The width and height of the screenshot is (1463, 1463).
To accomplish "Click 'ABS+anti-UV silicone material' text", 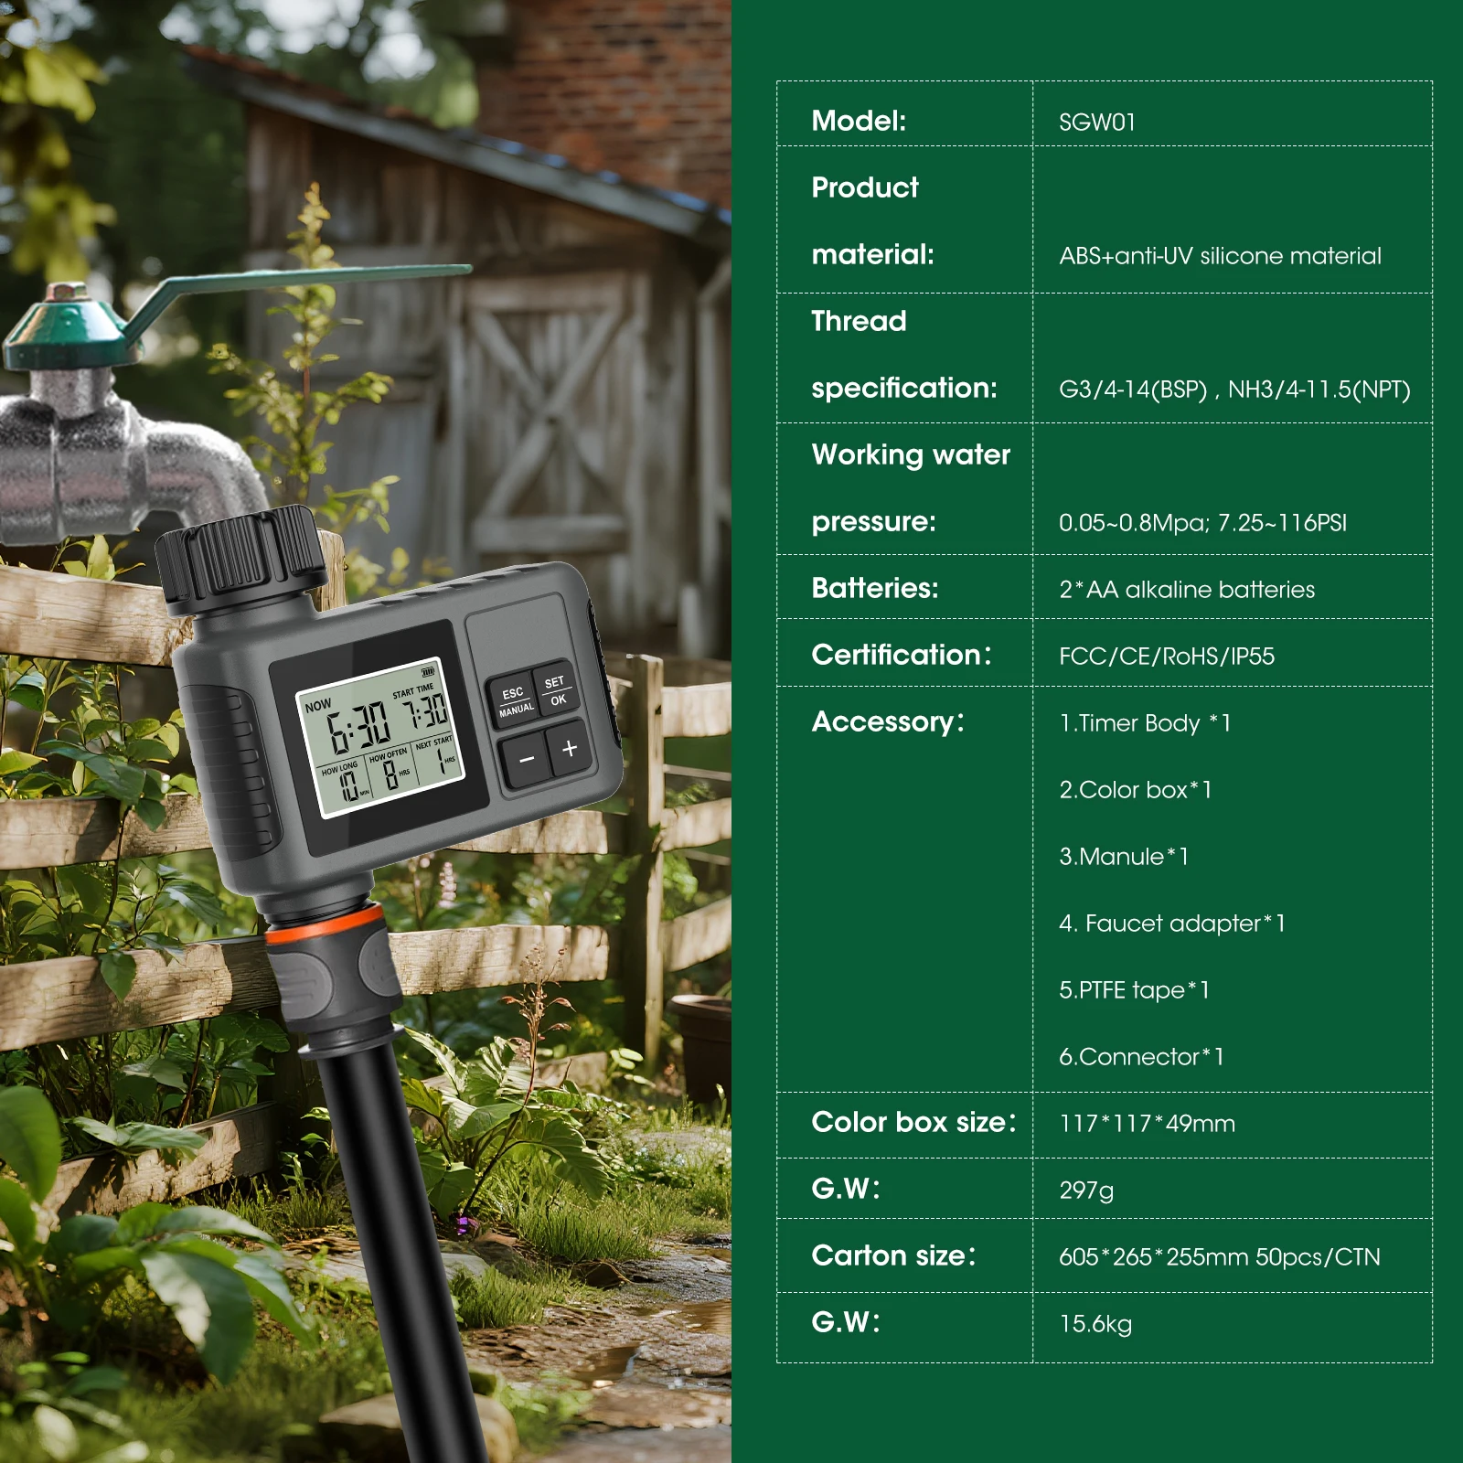I will tap(1220, 256).
